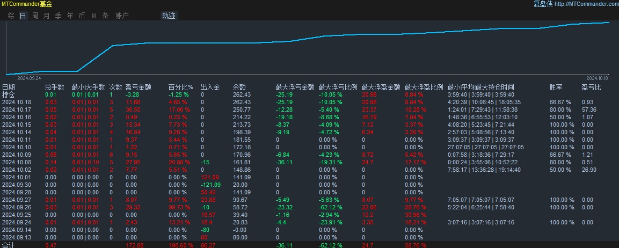Click the 最小|平均|最大持仓时间 column header
Image resolution: width=619 pixels, height=248 pixels.
(x=481, y=87)
